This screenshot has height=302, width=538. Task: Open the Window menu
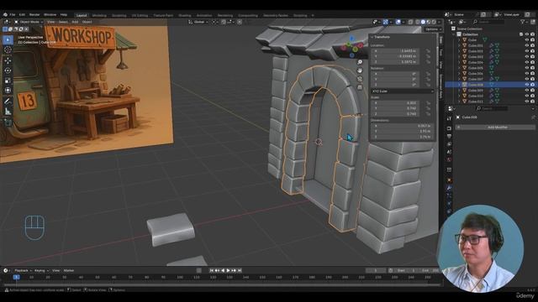(x=50, y=15)
